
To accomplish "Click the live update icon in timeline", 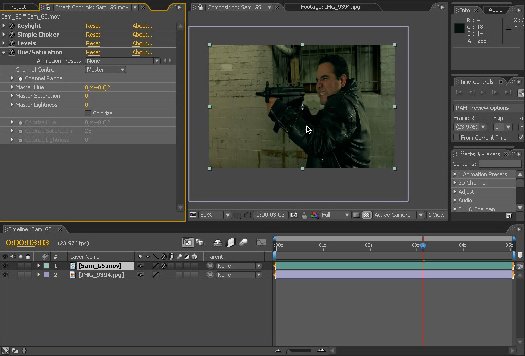I will click(188, 242).
